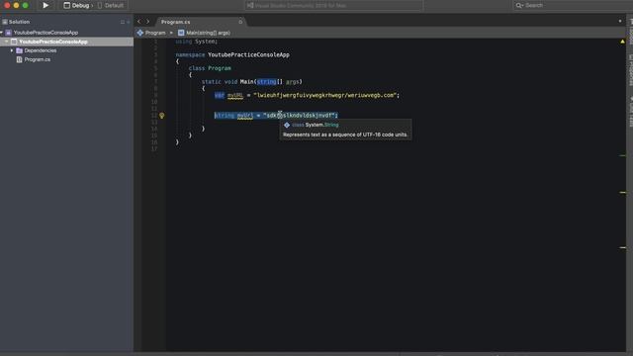Click the lightbulb quick-fix icon
Screen dimensions: 633x356
(x=161, y=116)
